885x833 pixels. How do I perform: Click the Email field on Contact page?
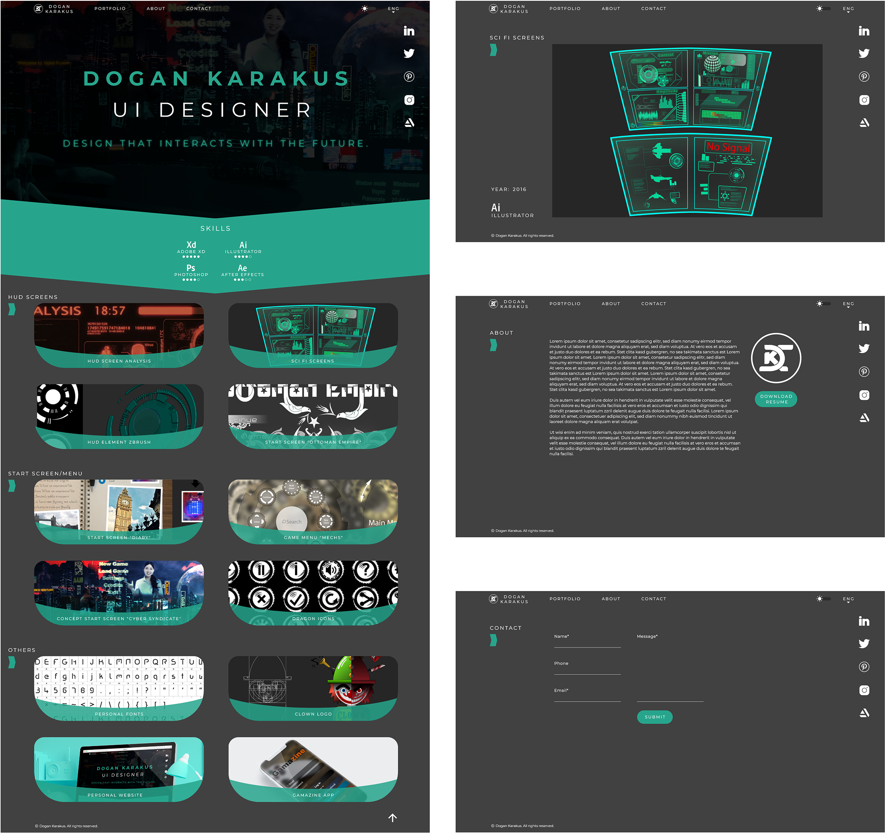[587, 695]
